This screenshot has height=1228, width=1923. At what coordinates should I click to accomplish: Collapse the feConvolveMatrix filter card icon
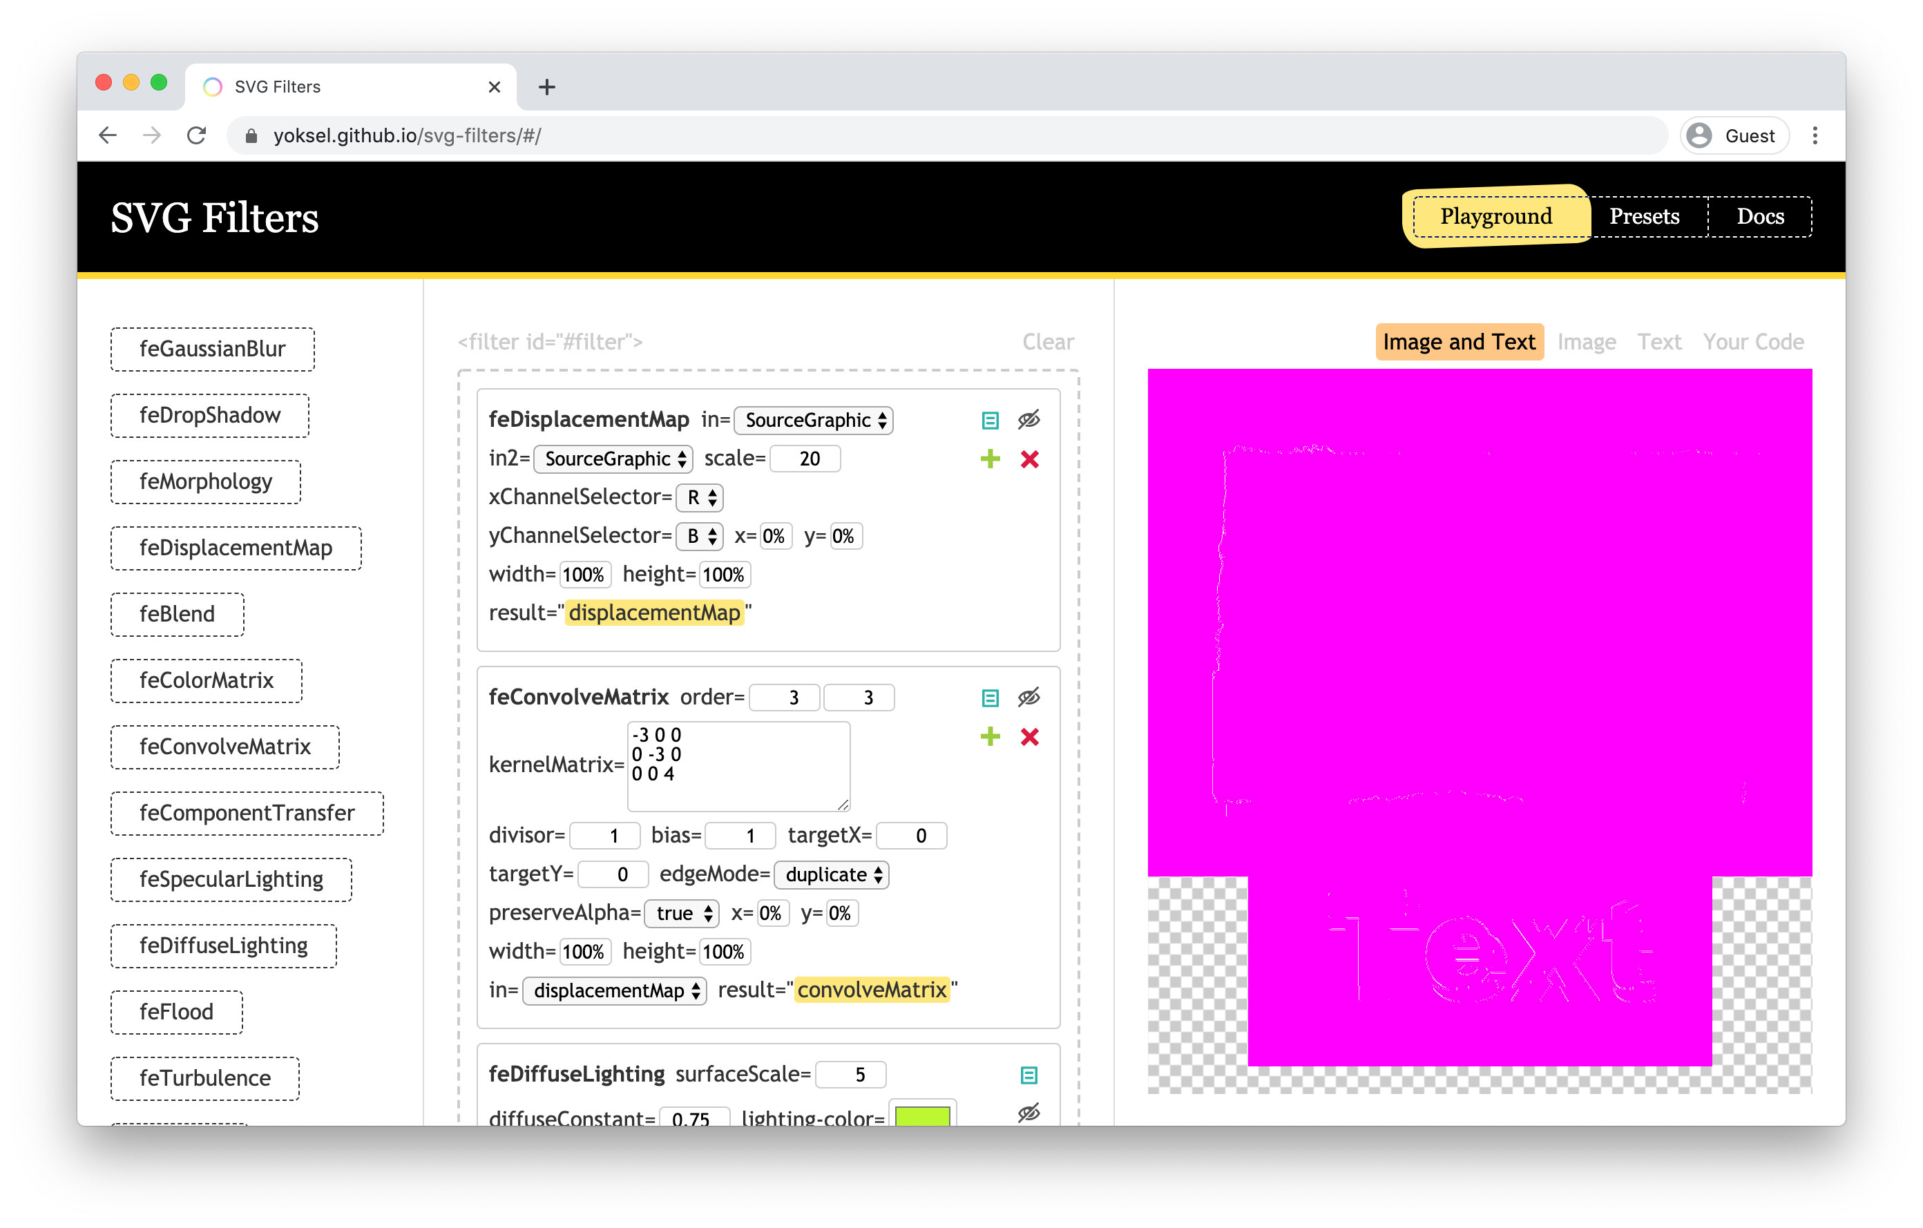coord(989,698)
